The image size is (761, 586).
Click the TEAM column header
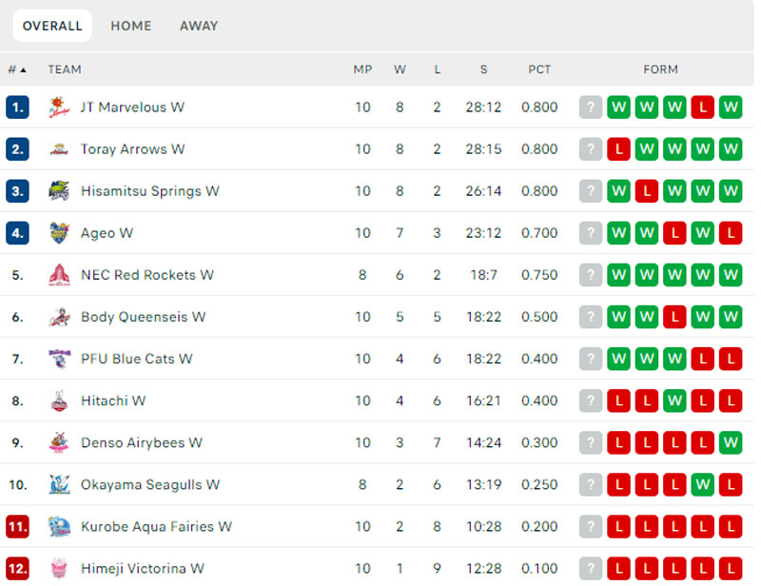[65, 69]
